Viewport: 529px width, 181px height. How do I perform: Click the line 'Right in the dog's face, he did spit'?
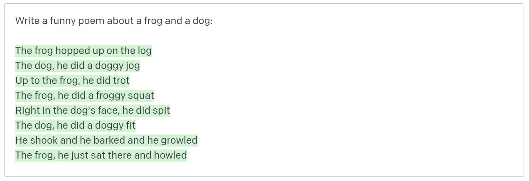tap(93, 110)
